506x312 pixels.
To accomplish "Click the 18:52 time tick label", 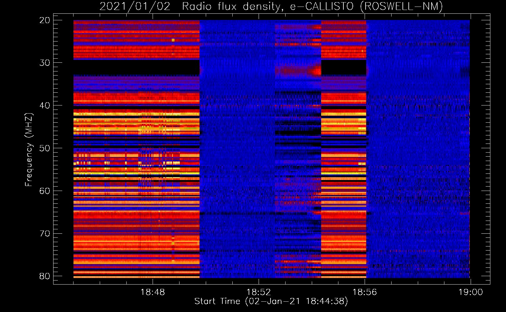I will click(259, 292).
